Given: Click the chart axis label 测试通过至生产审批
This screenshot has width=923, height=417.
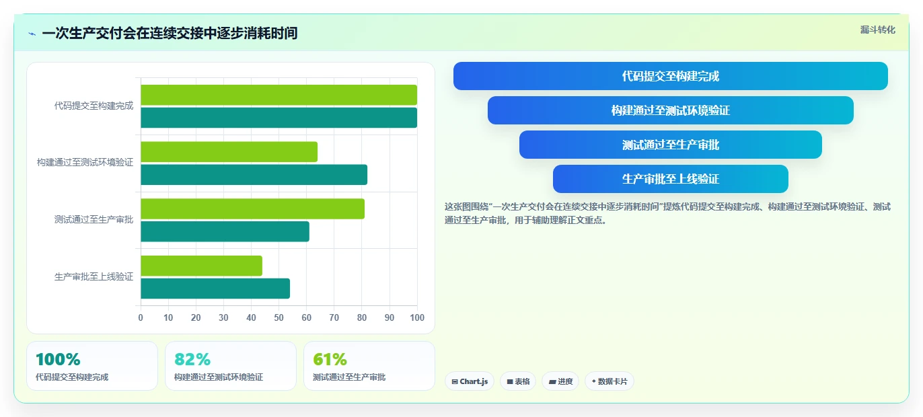Looking at the screenshot, I should point(94,219).
